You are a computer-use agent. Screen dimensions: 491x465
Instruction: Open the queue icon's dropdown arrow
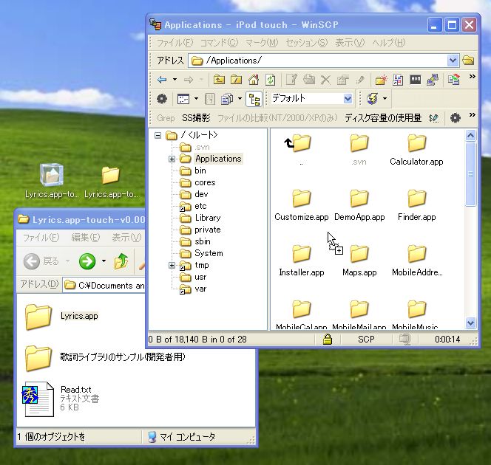click(240, 99)
